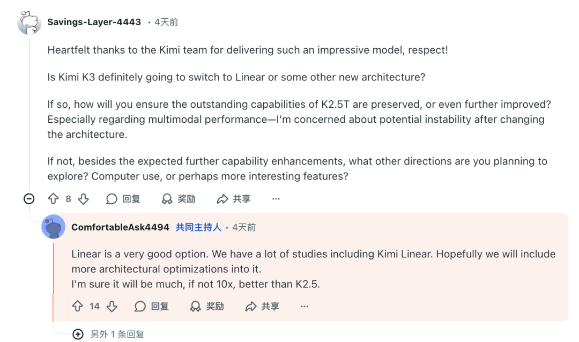
Task: Downvote the Savings-Layer-4443 comment
Action: 83,199
